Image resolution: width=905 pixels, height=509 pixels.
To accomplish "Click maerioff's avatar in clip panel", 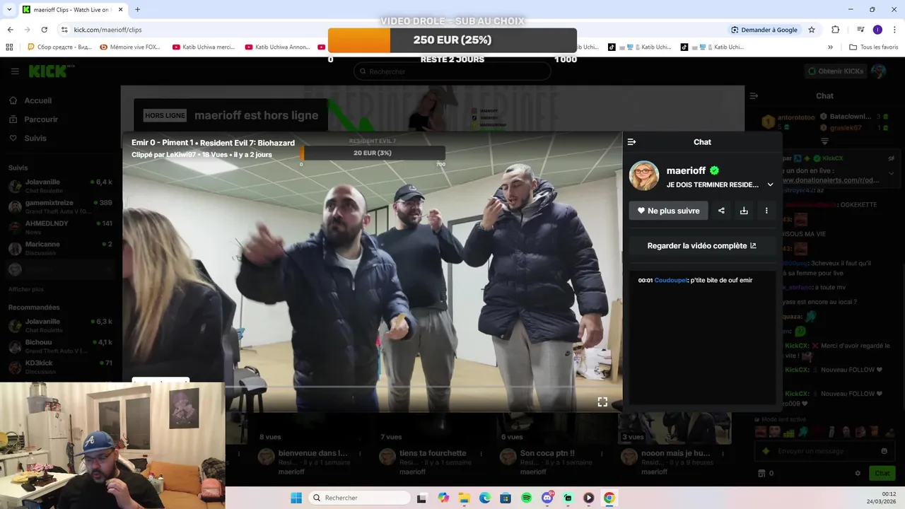I will pyautogui.click(x=644, y=176).
